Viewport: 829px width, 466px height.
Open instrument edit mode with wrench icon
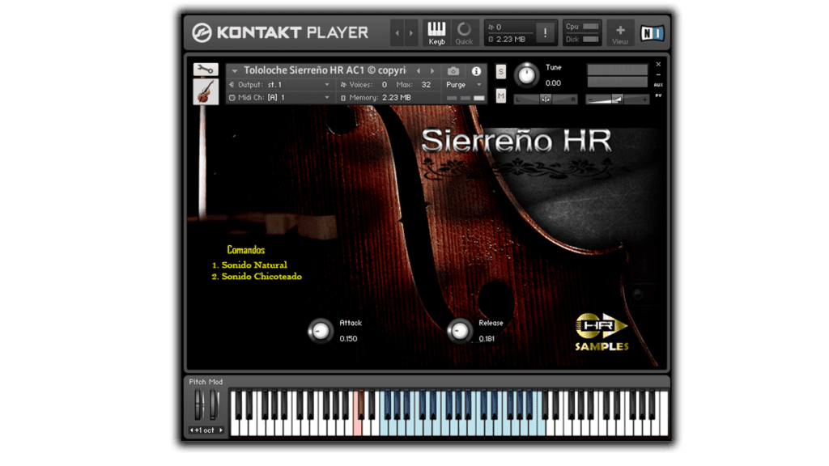coord(206,70)
